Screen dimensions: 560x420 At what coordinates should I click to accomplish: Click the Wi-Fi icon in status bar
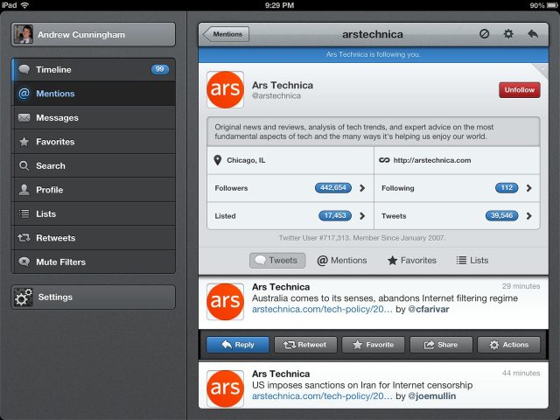24,5
